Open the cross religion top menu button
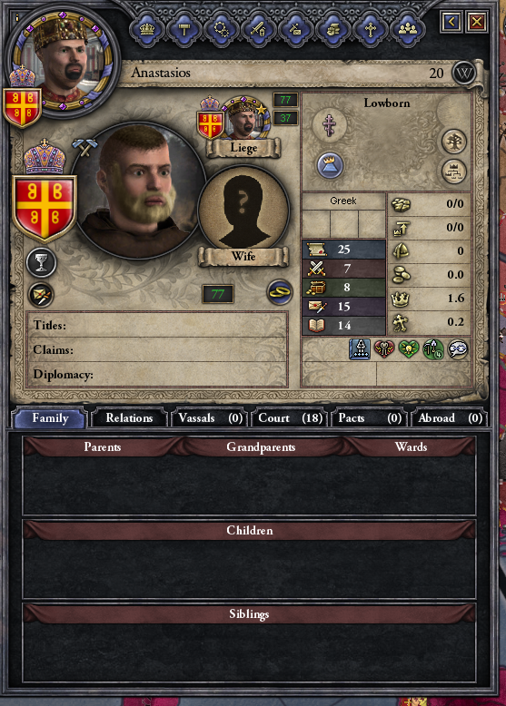Image resolution: width=506 pixels, height=706 pixels. (x=370, y=29)
